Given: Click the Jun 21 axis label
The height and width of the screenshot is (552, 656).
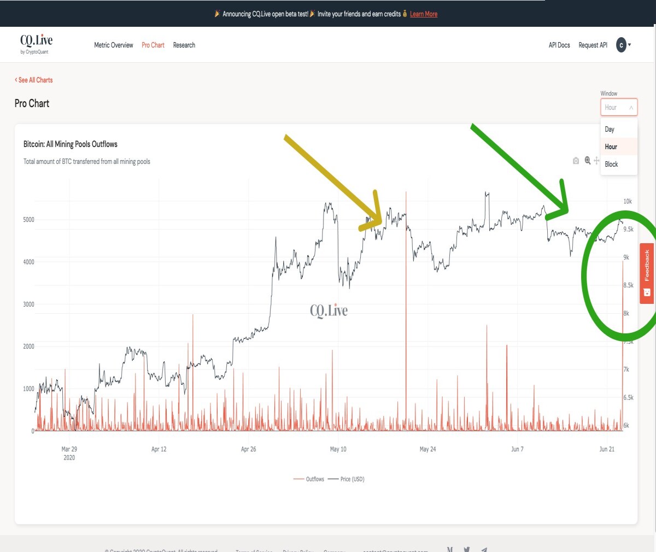Looking at the screenshot, I should coord(607,449).
